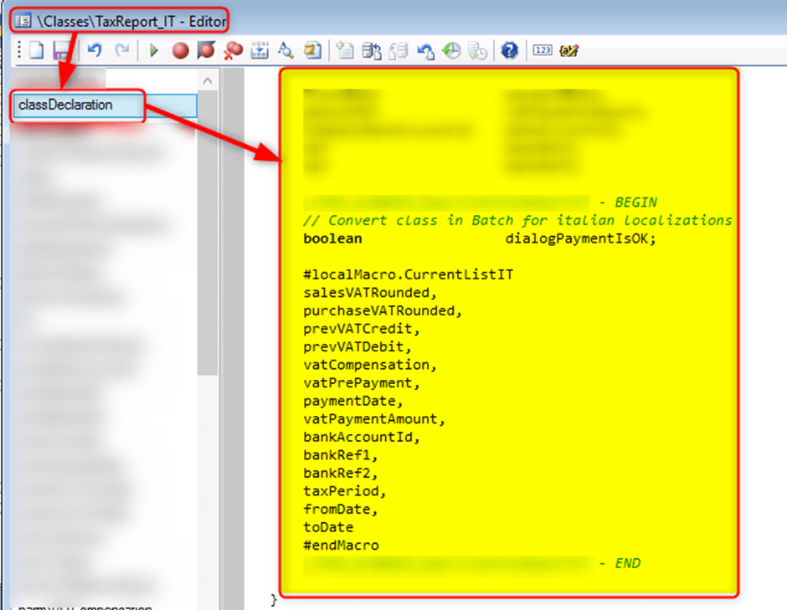Screen dimensions: 787x610
Task: Toggle breakpoint using the red circle icon
Action: (x=180, y=51)
